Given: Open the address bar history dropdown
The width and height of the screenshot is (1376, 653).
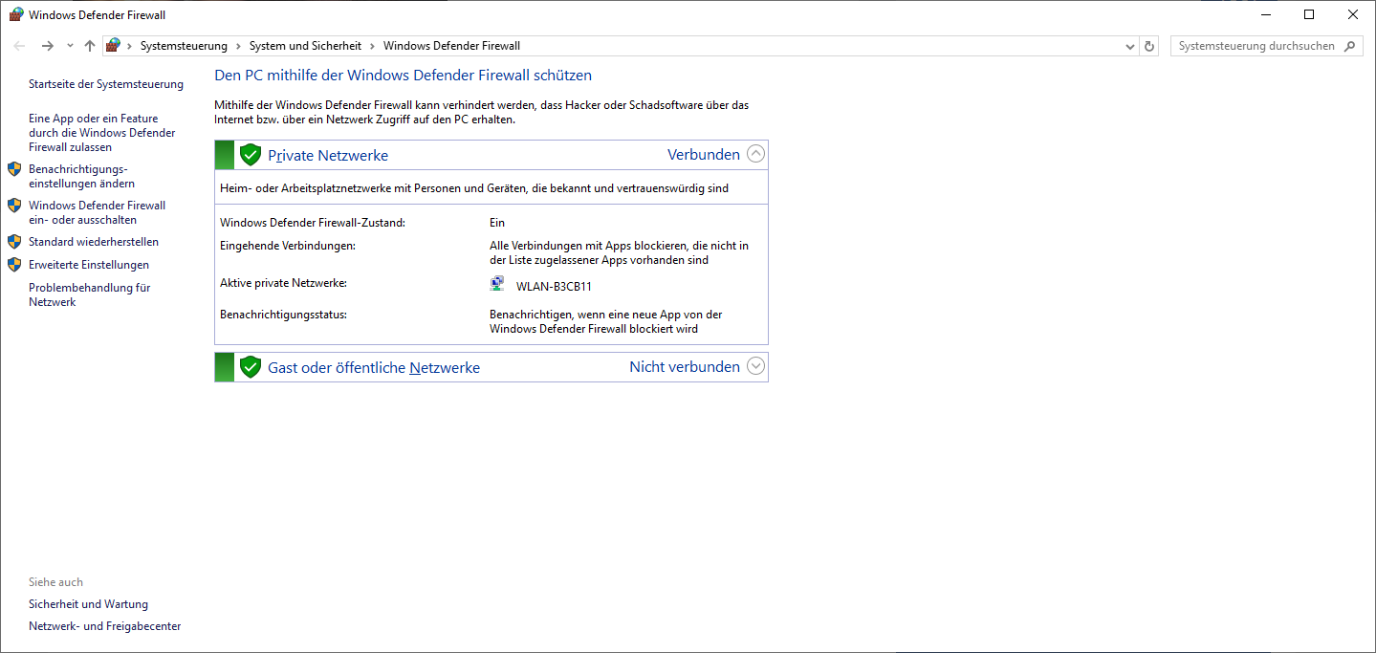Looking at the screenshot, I should pos(1130,46).
